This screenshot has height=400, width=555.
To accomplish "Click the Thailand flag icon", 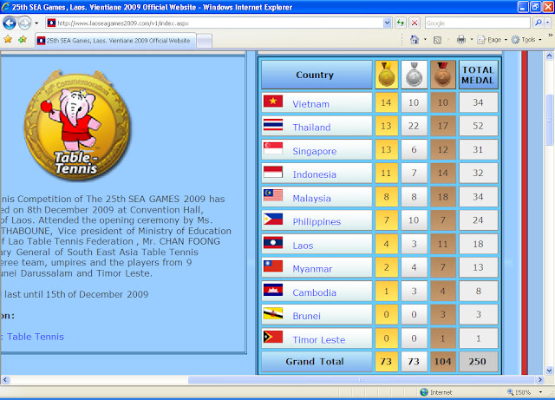I will (x=273, y=125).
